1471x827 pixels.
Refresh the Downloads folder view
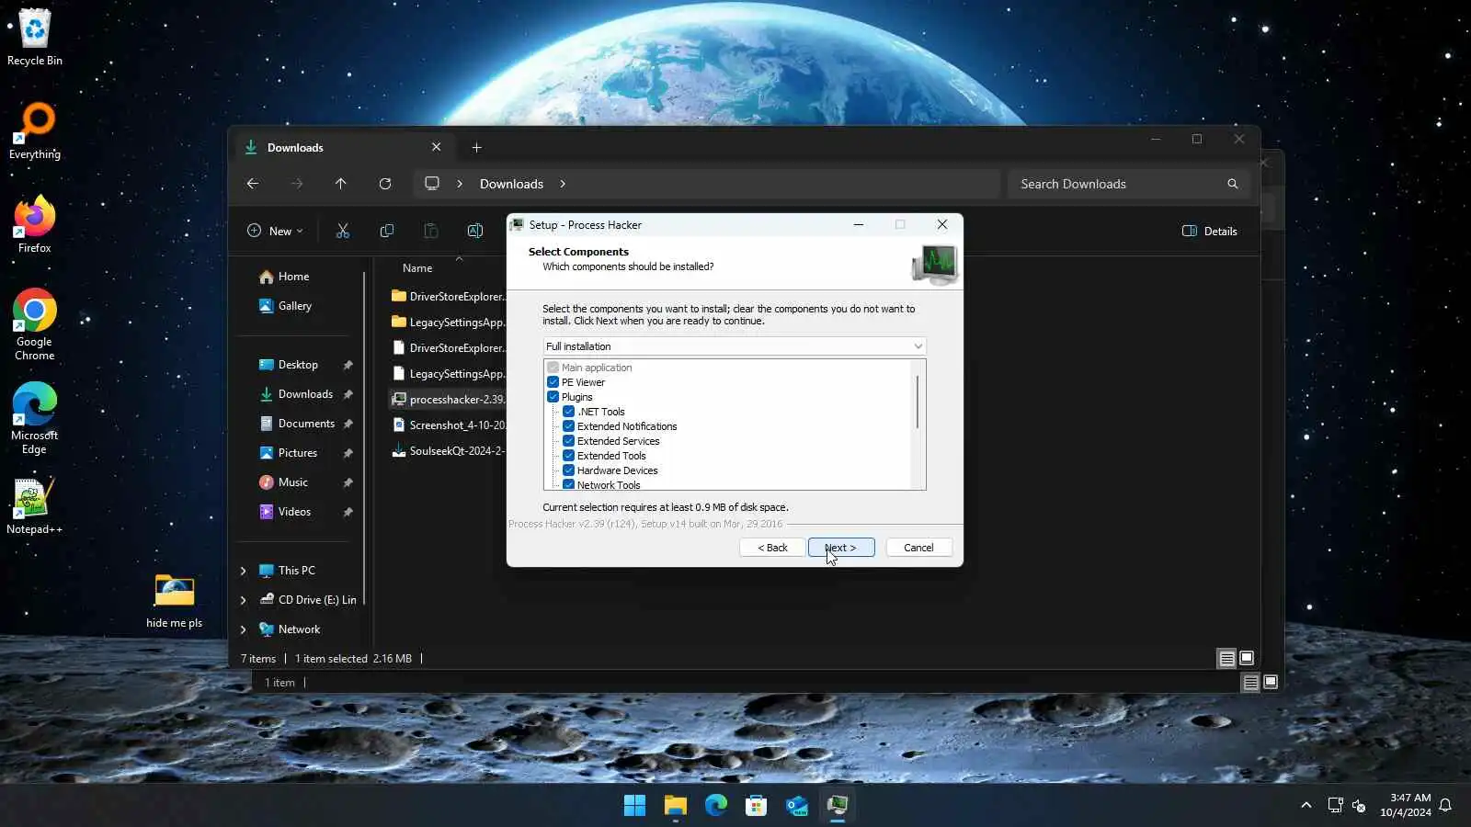point(385,184)
